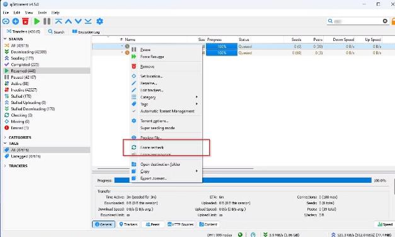This screenshot has height=237, width=395.
Task: Click the green Resume toolbar button
Action: pyautogui.click(x=37, y=21)
